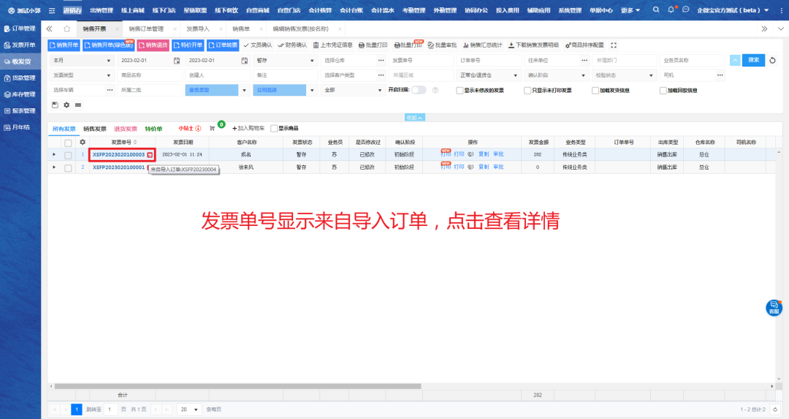Open the 客服 customer service bubble
The width and height of the screenshot is (789, 419).
click(774, 308)
